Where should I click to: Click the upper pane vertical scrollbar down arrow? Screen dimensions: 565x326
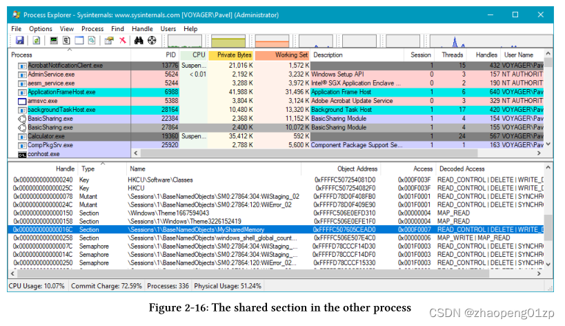tap(548, 144)
